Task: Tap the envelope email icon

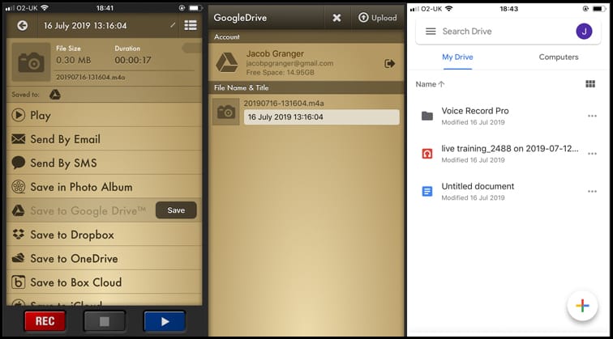Action: [19, 139]
